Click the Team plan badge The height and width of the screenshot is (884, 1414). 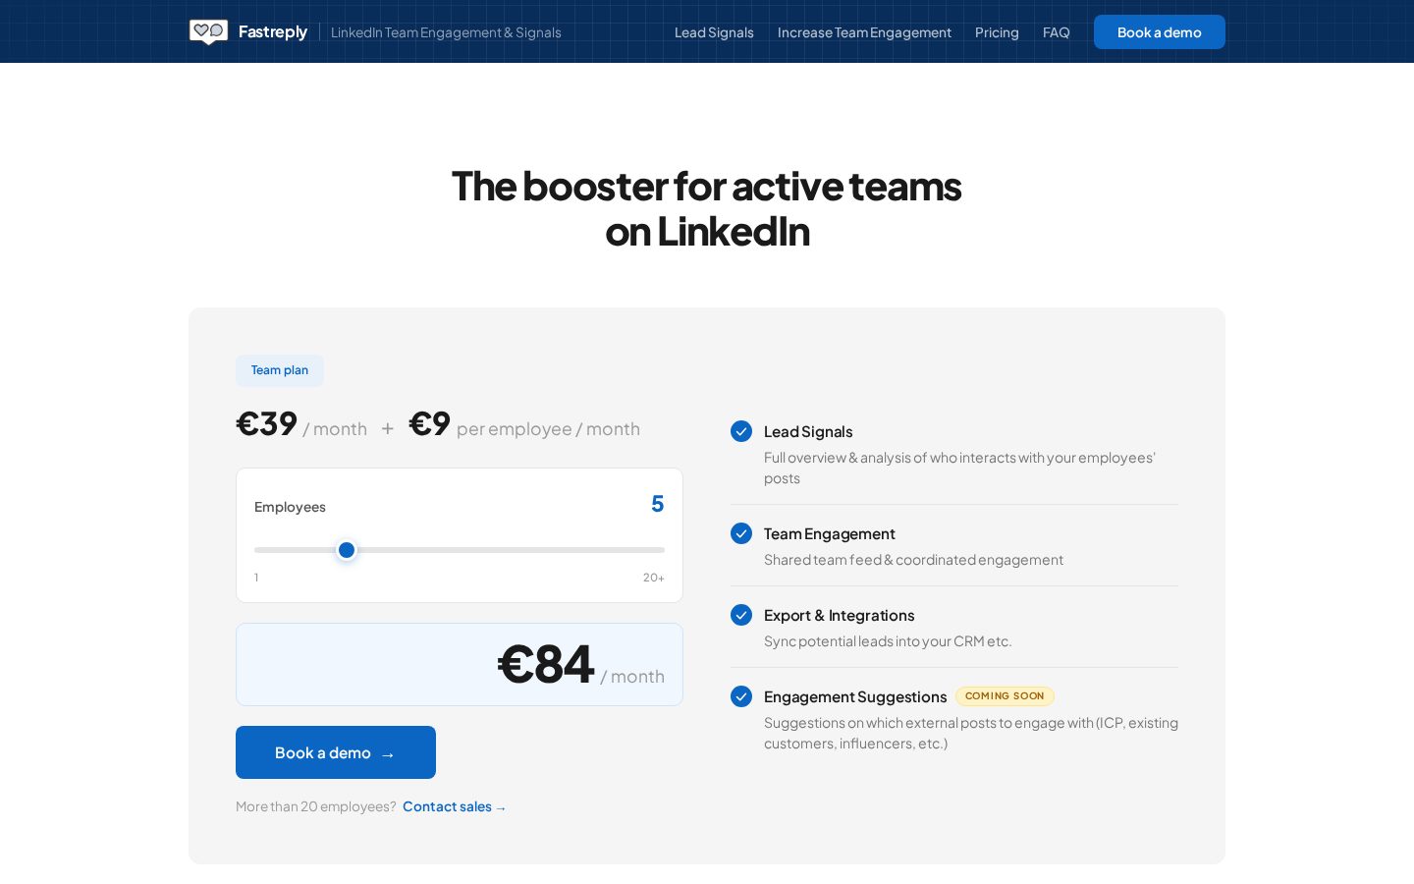[x=280, y=370]
